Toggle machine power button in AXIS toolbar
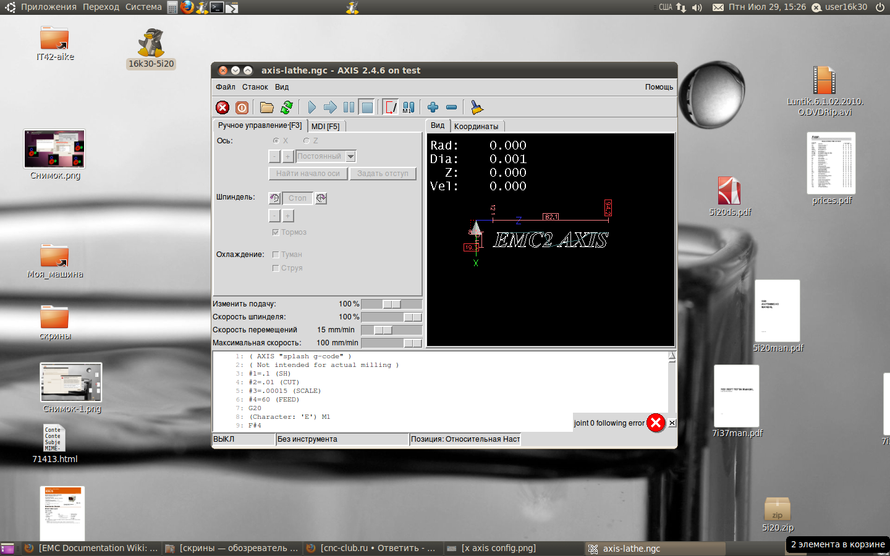 click(242, 107)
